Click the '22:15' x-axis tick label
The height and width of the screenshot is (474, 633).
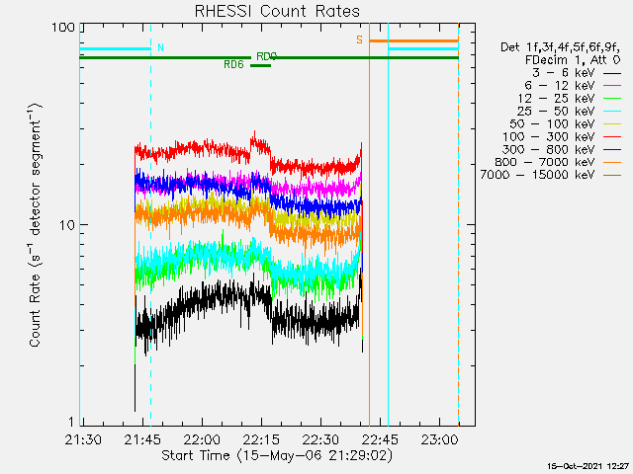[261, 439]
